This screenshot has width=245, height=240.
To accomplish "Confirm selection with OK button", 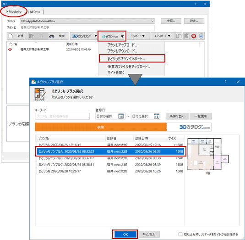I will point(125,235).
